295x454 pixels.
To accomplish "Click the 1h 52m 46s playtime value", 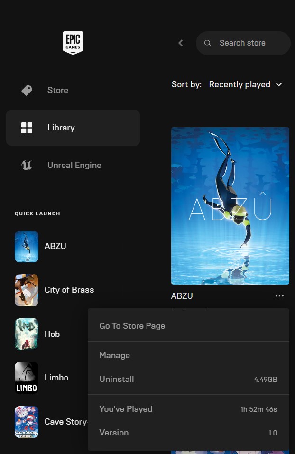I will point(259,409).
